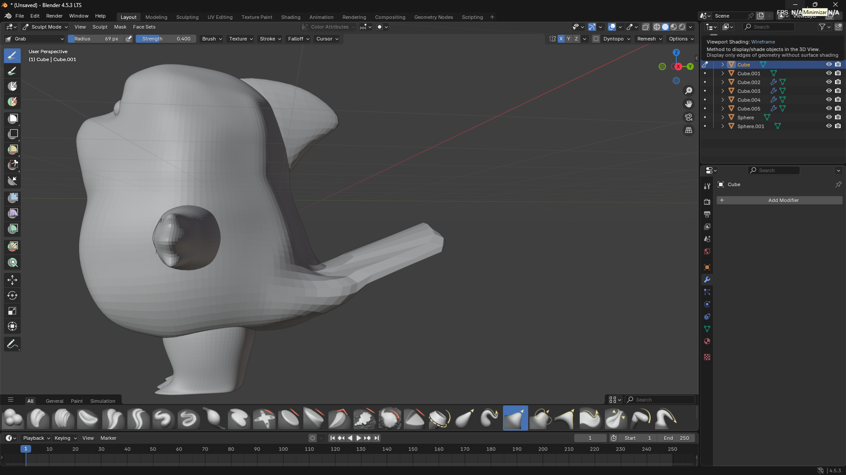Open the Face Sets menu
Image resolution: width=846 pixels, height=475 pixels.
[144, 27]
